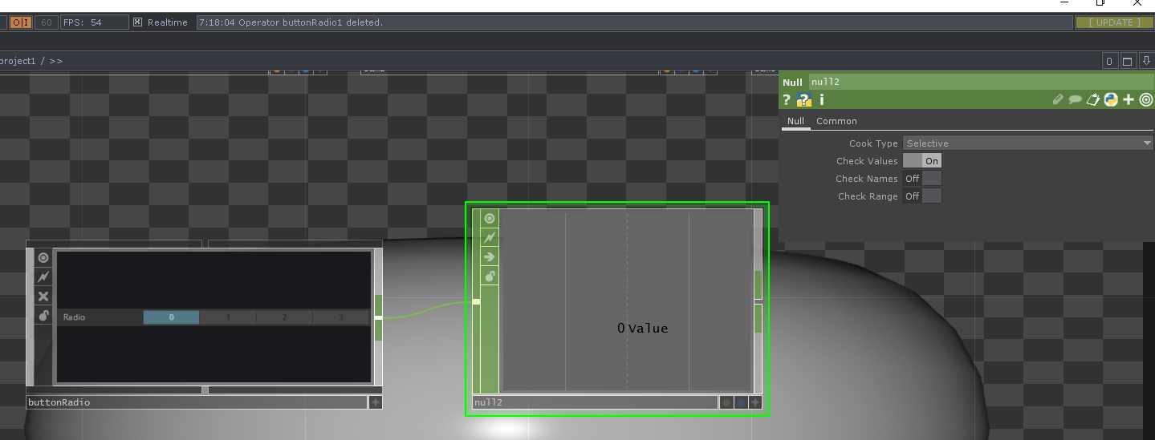Screen dimensions: 1155x440
Task: Select radio option 3 in buttonRadio
Action: (341, 317)
